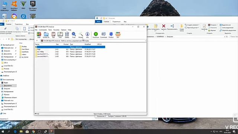Open Windows Start menu
238x134 pixels.
(3, 131)
